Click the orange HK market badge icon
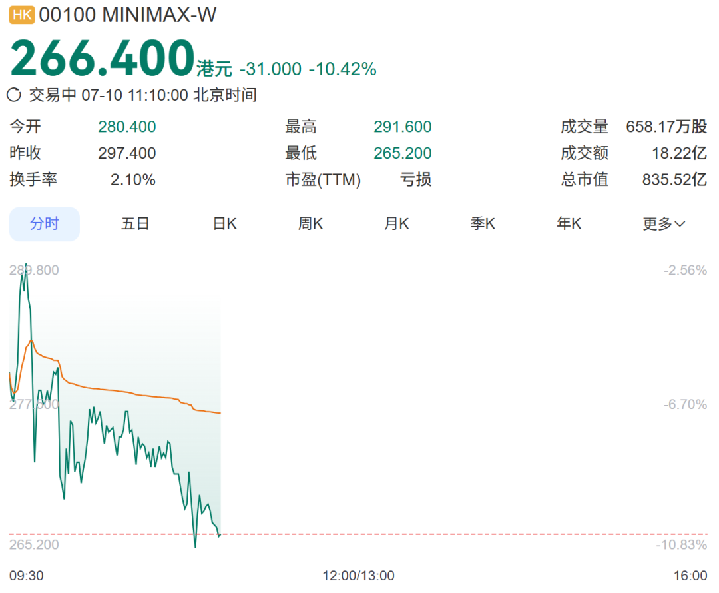Viewport: 719px width, 593px height. point(21,15)
